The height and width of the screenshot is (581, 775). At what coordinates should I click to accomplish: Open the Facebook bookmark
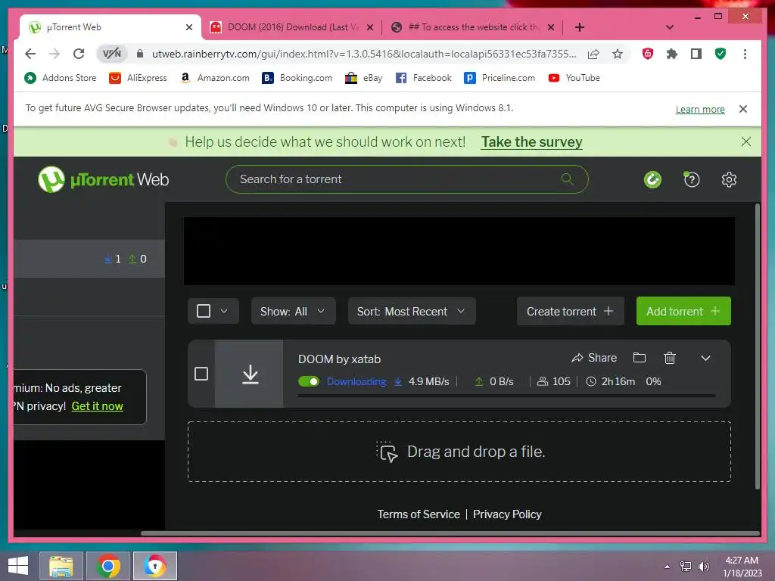click(x=424, y=78)
